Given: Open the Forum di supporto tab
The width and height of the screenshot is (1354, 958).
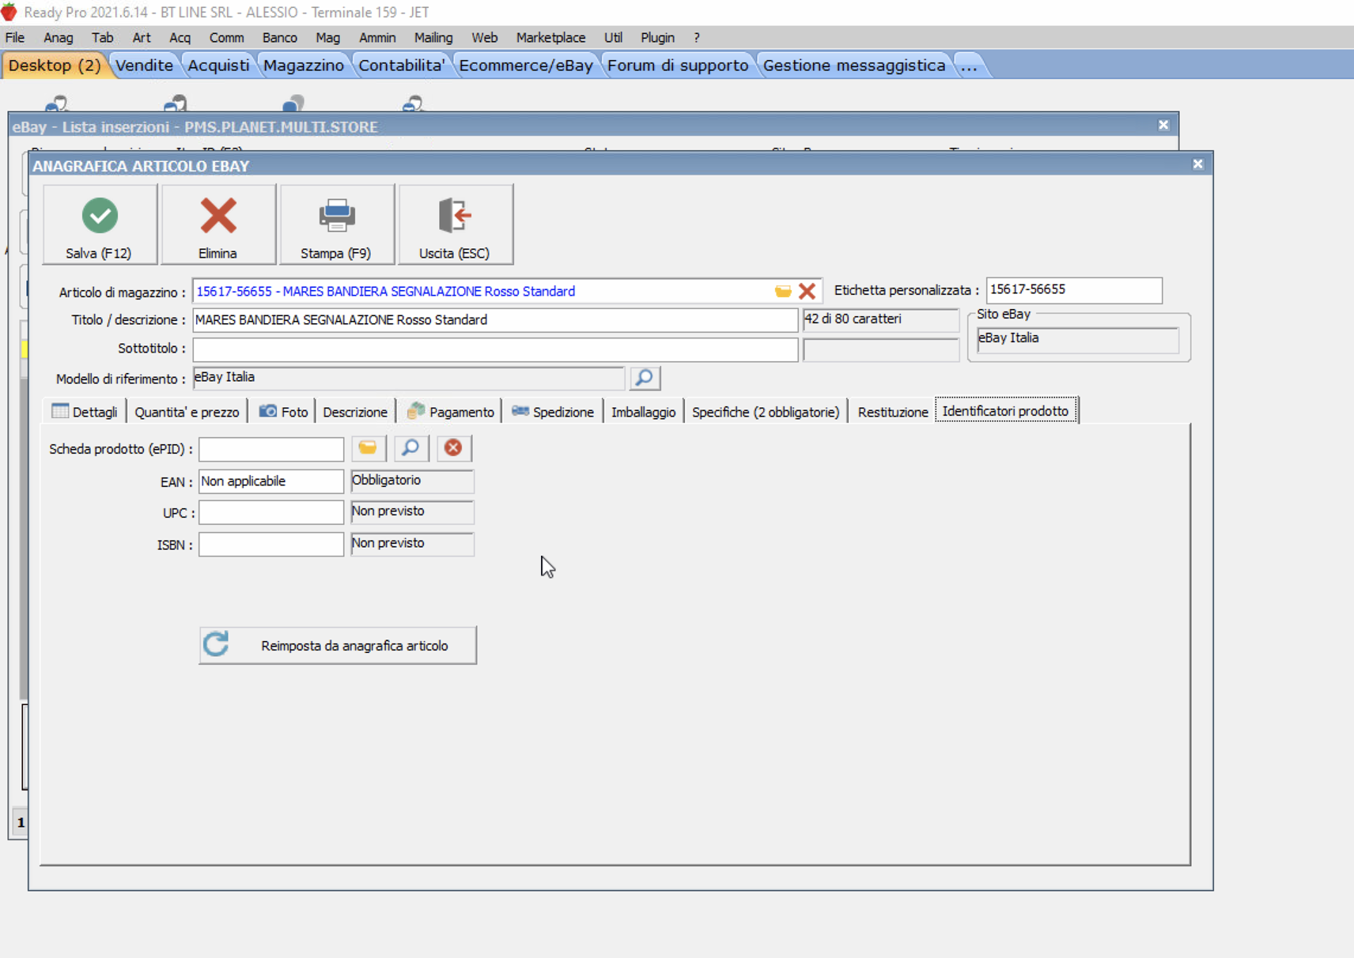Looking at the screenshot, I should point(678,65).
